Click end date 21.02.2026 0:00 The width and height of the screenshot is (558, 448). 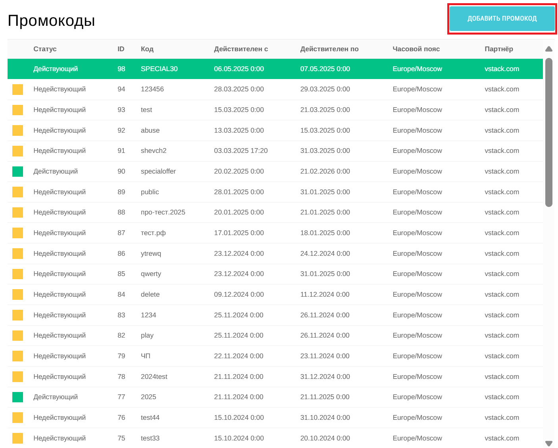point(325,171)
